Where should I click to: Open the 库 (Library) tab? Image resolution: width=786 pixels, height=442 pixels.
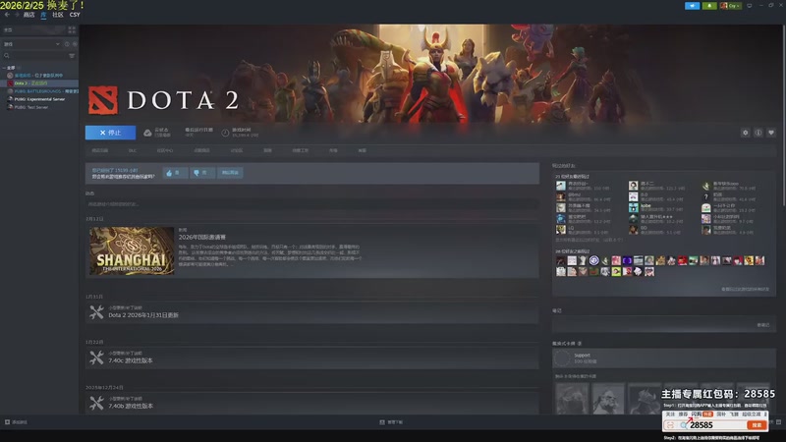43,15
